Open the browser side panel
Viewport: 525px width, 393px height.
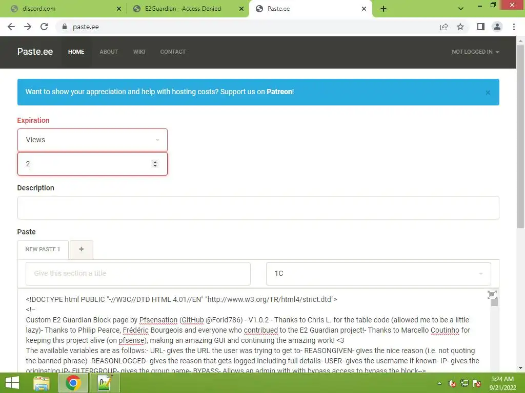tap(481, 27)
